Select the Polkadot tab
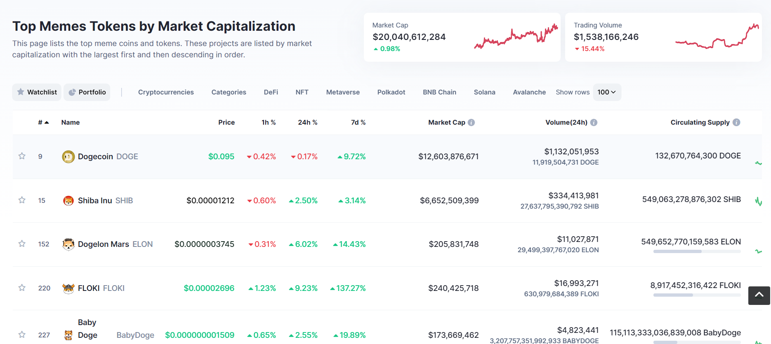This screenshot has width=771, height=344. point(391,92)
